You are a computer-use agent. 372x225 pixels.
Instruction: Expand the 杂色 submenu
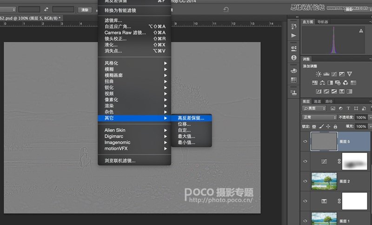(x=134, y=112)
